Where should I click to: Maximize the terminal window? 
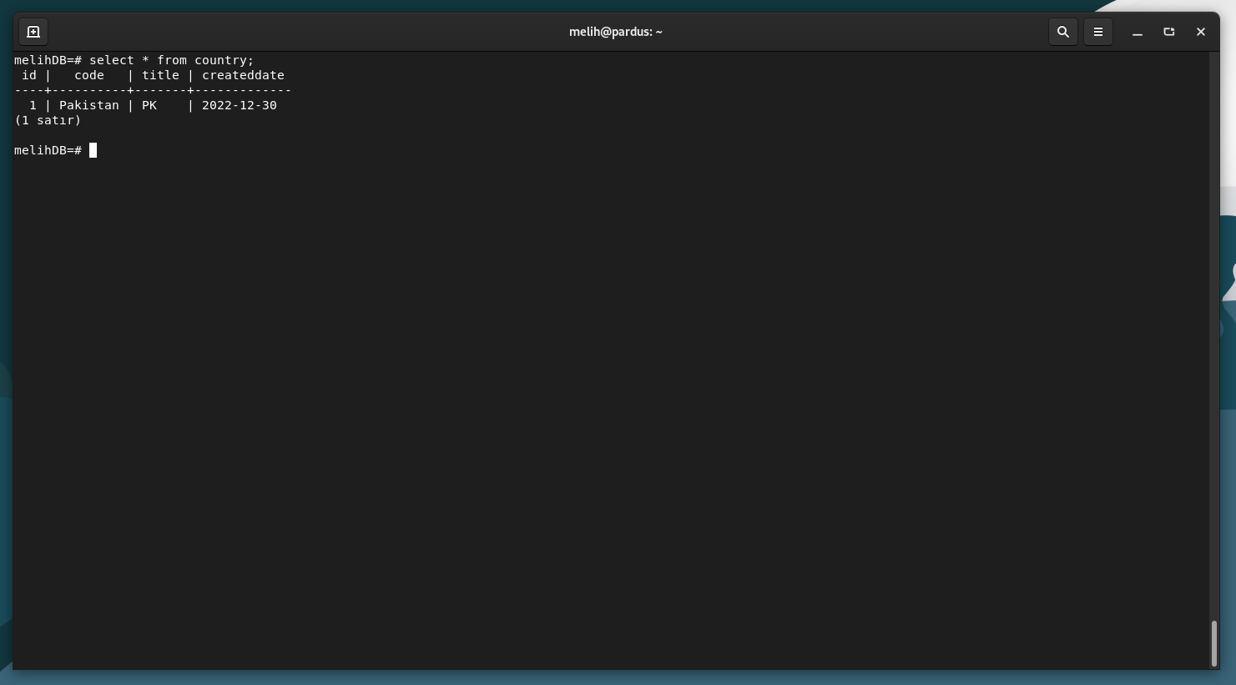1169,32
